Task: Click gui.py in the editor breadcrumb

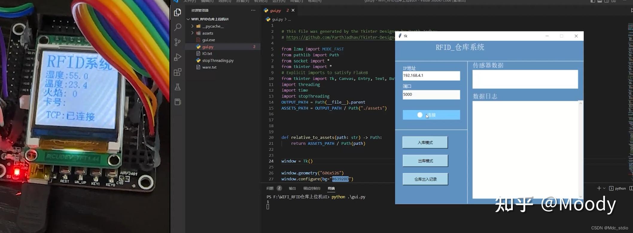Action: point(277,19)
